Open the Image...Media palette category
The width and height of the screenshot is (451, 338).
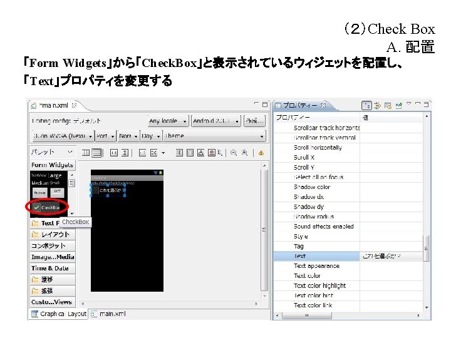point(53,257)
